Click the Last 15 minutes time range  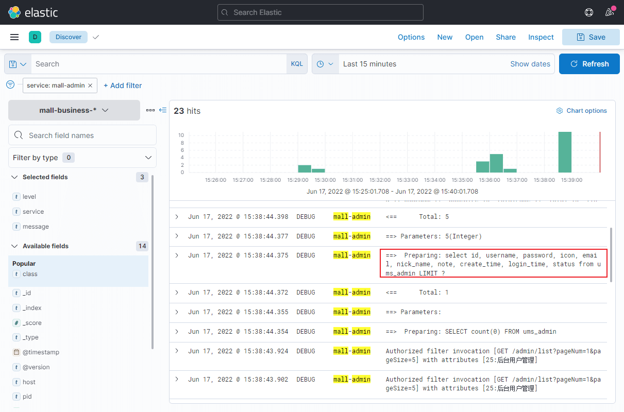tap(369, 64)
